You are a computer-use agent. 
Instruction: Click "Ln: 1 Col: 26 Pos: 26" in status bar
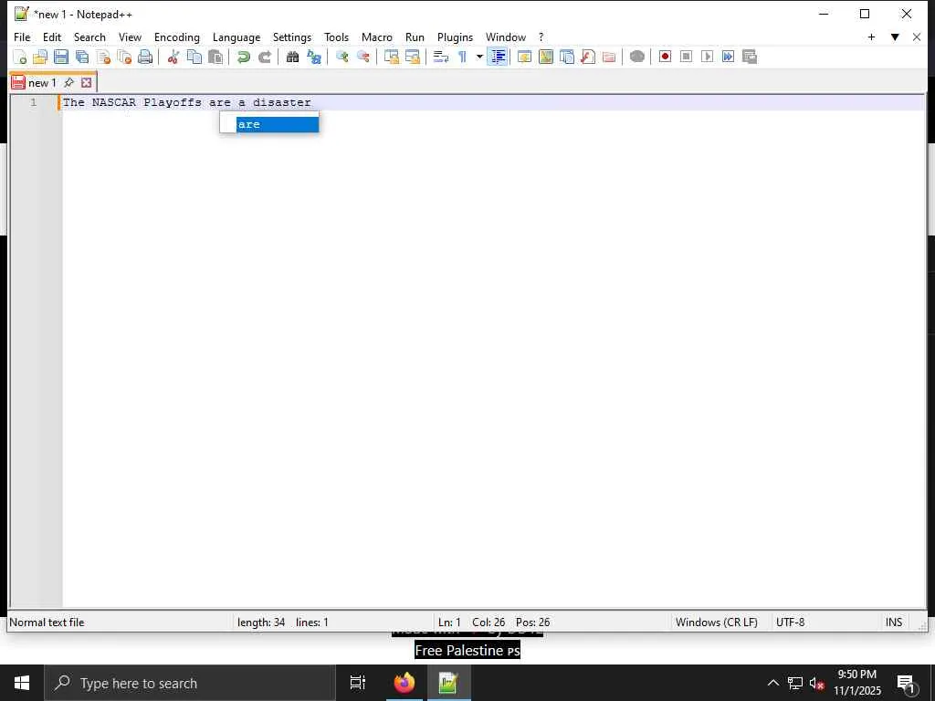(x=494, y=623)
